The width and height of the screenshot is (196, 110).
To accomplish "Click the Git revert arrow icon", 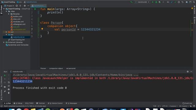I will coord(183,2).
